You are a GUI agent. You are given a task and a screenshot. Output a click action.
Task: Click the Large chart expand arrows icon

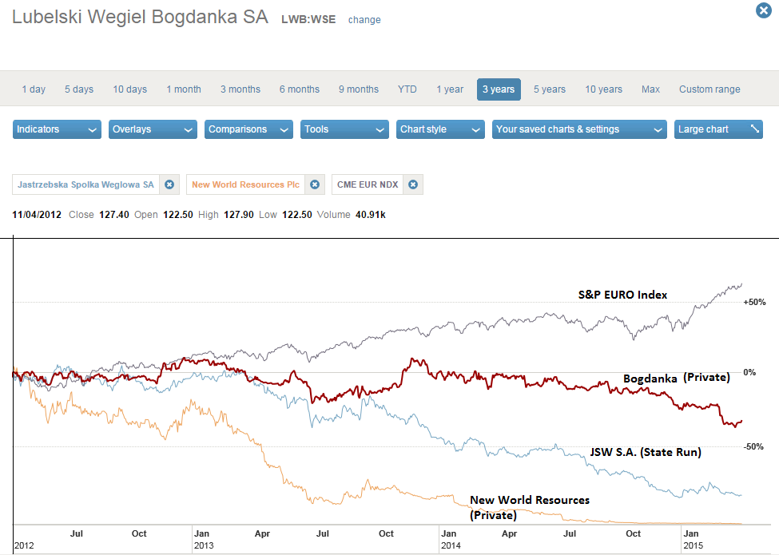point(755,129)
